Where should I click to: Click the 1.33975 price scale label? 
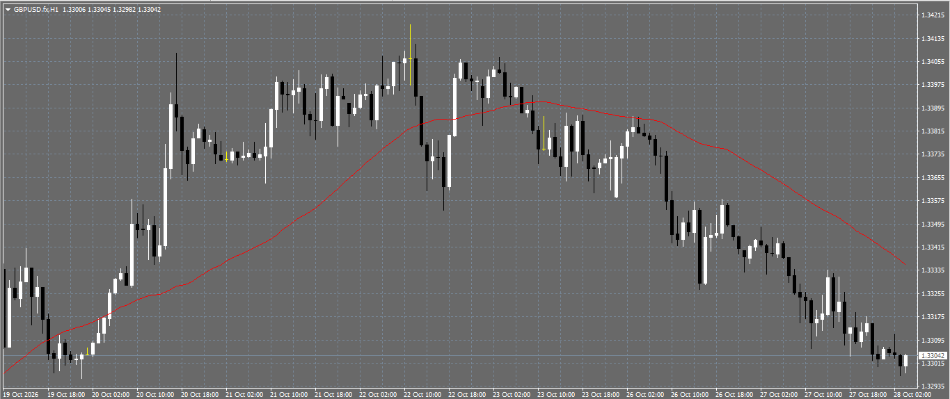point(932,85)
